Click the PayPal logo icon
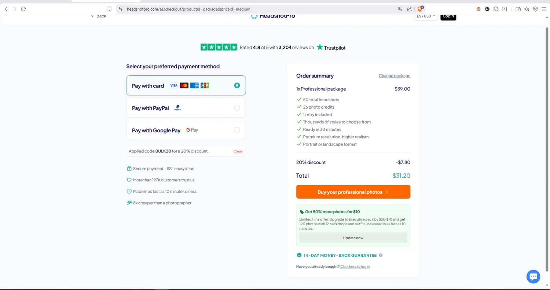Viewport: 550px width, 290px height. click(178, 108)
